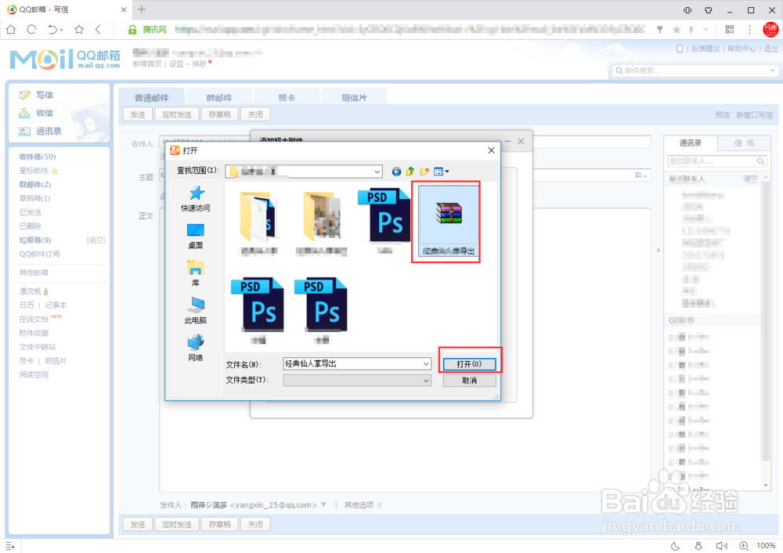This screenshot has height=553, width=783.
Task: Click the browser apps grid icon
Action: [x=730, y=30]
